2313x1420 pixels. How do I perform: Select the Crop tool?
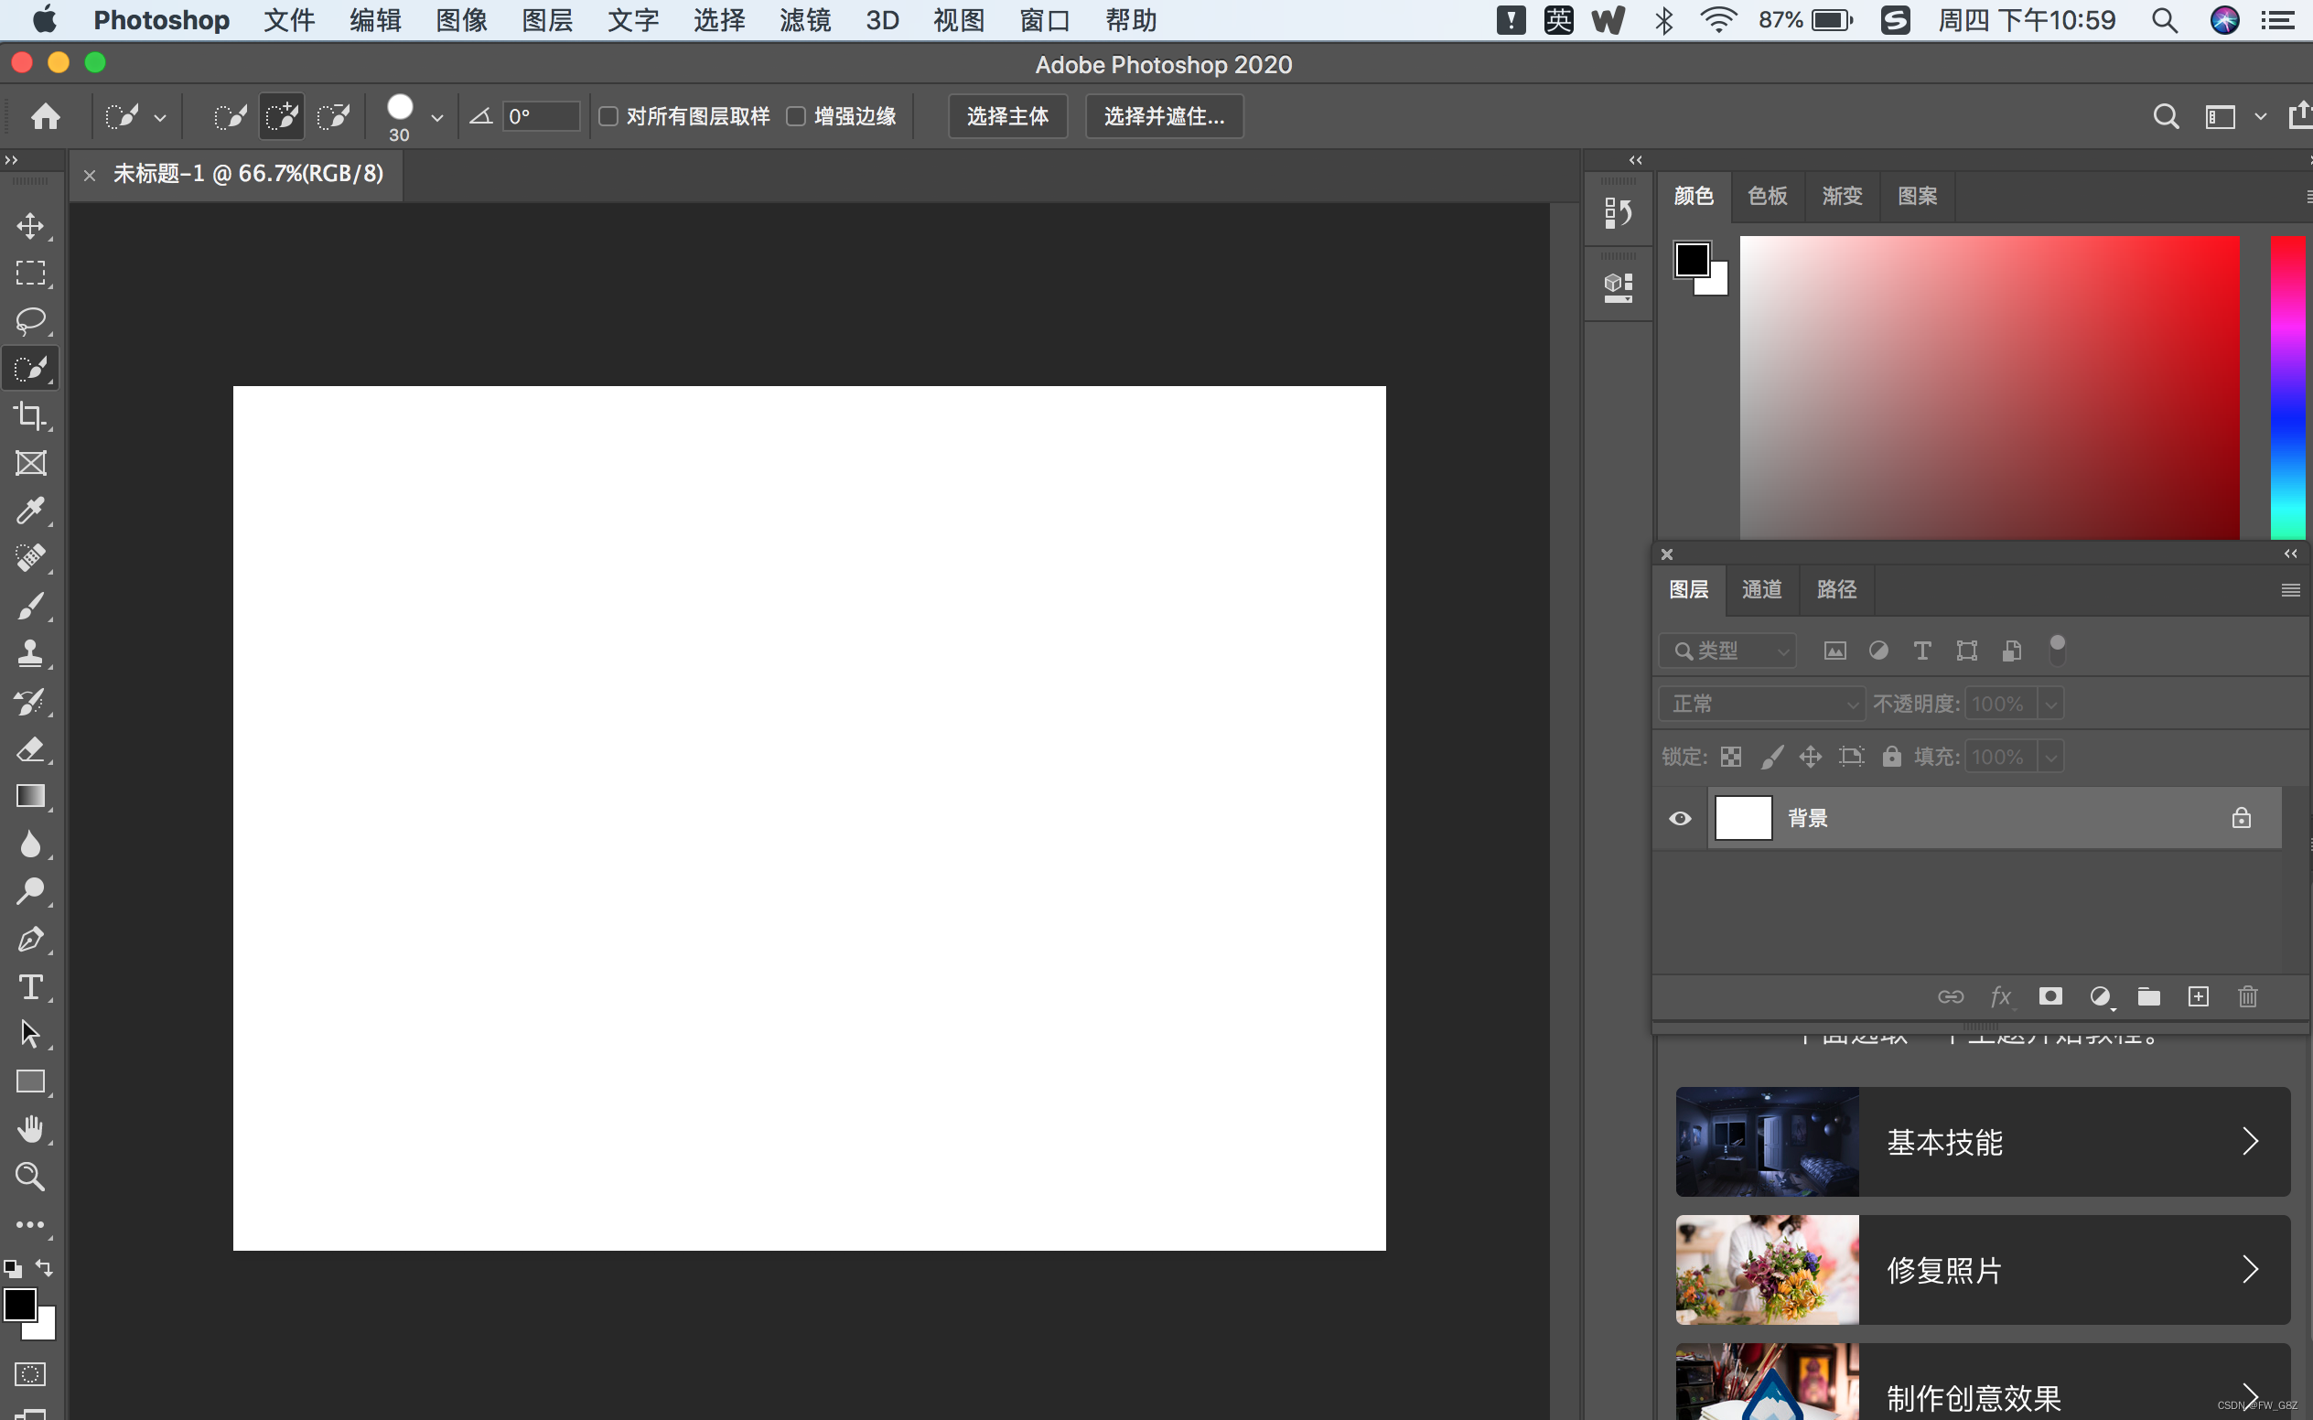tap(30, 415)
